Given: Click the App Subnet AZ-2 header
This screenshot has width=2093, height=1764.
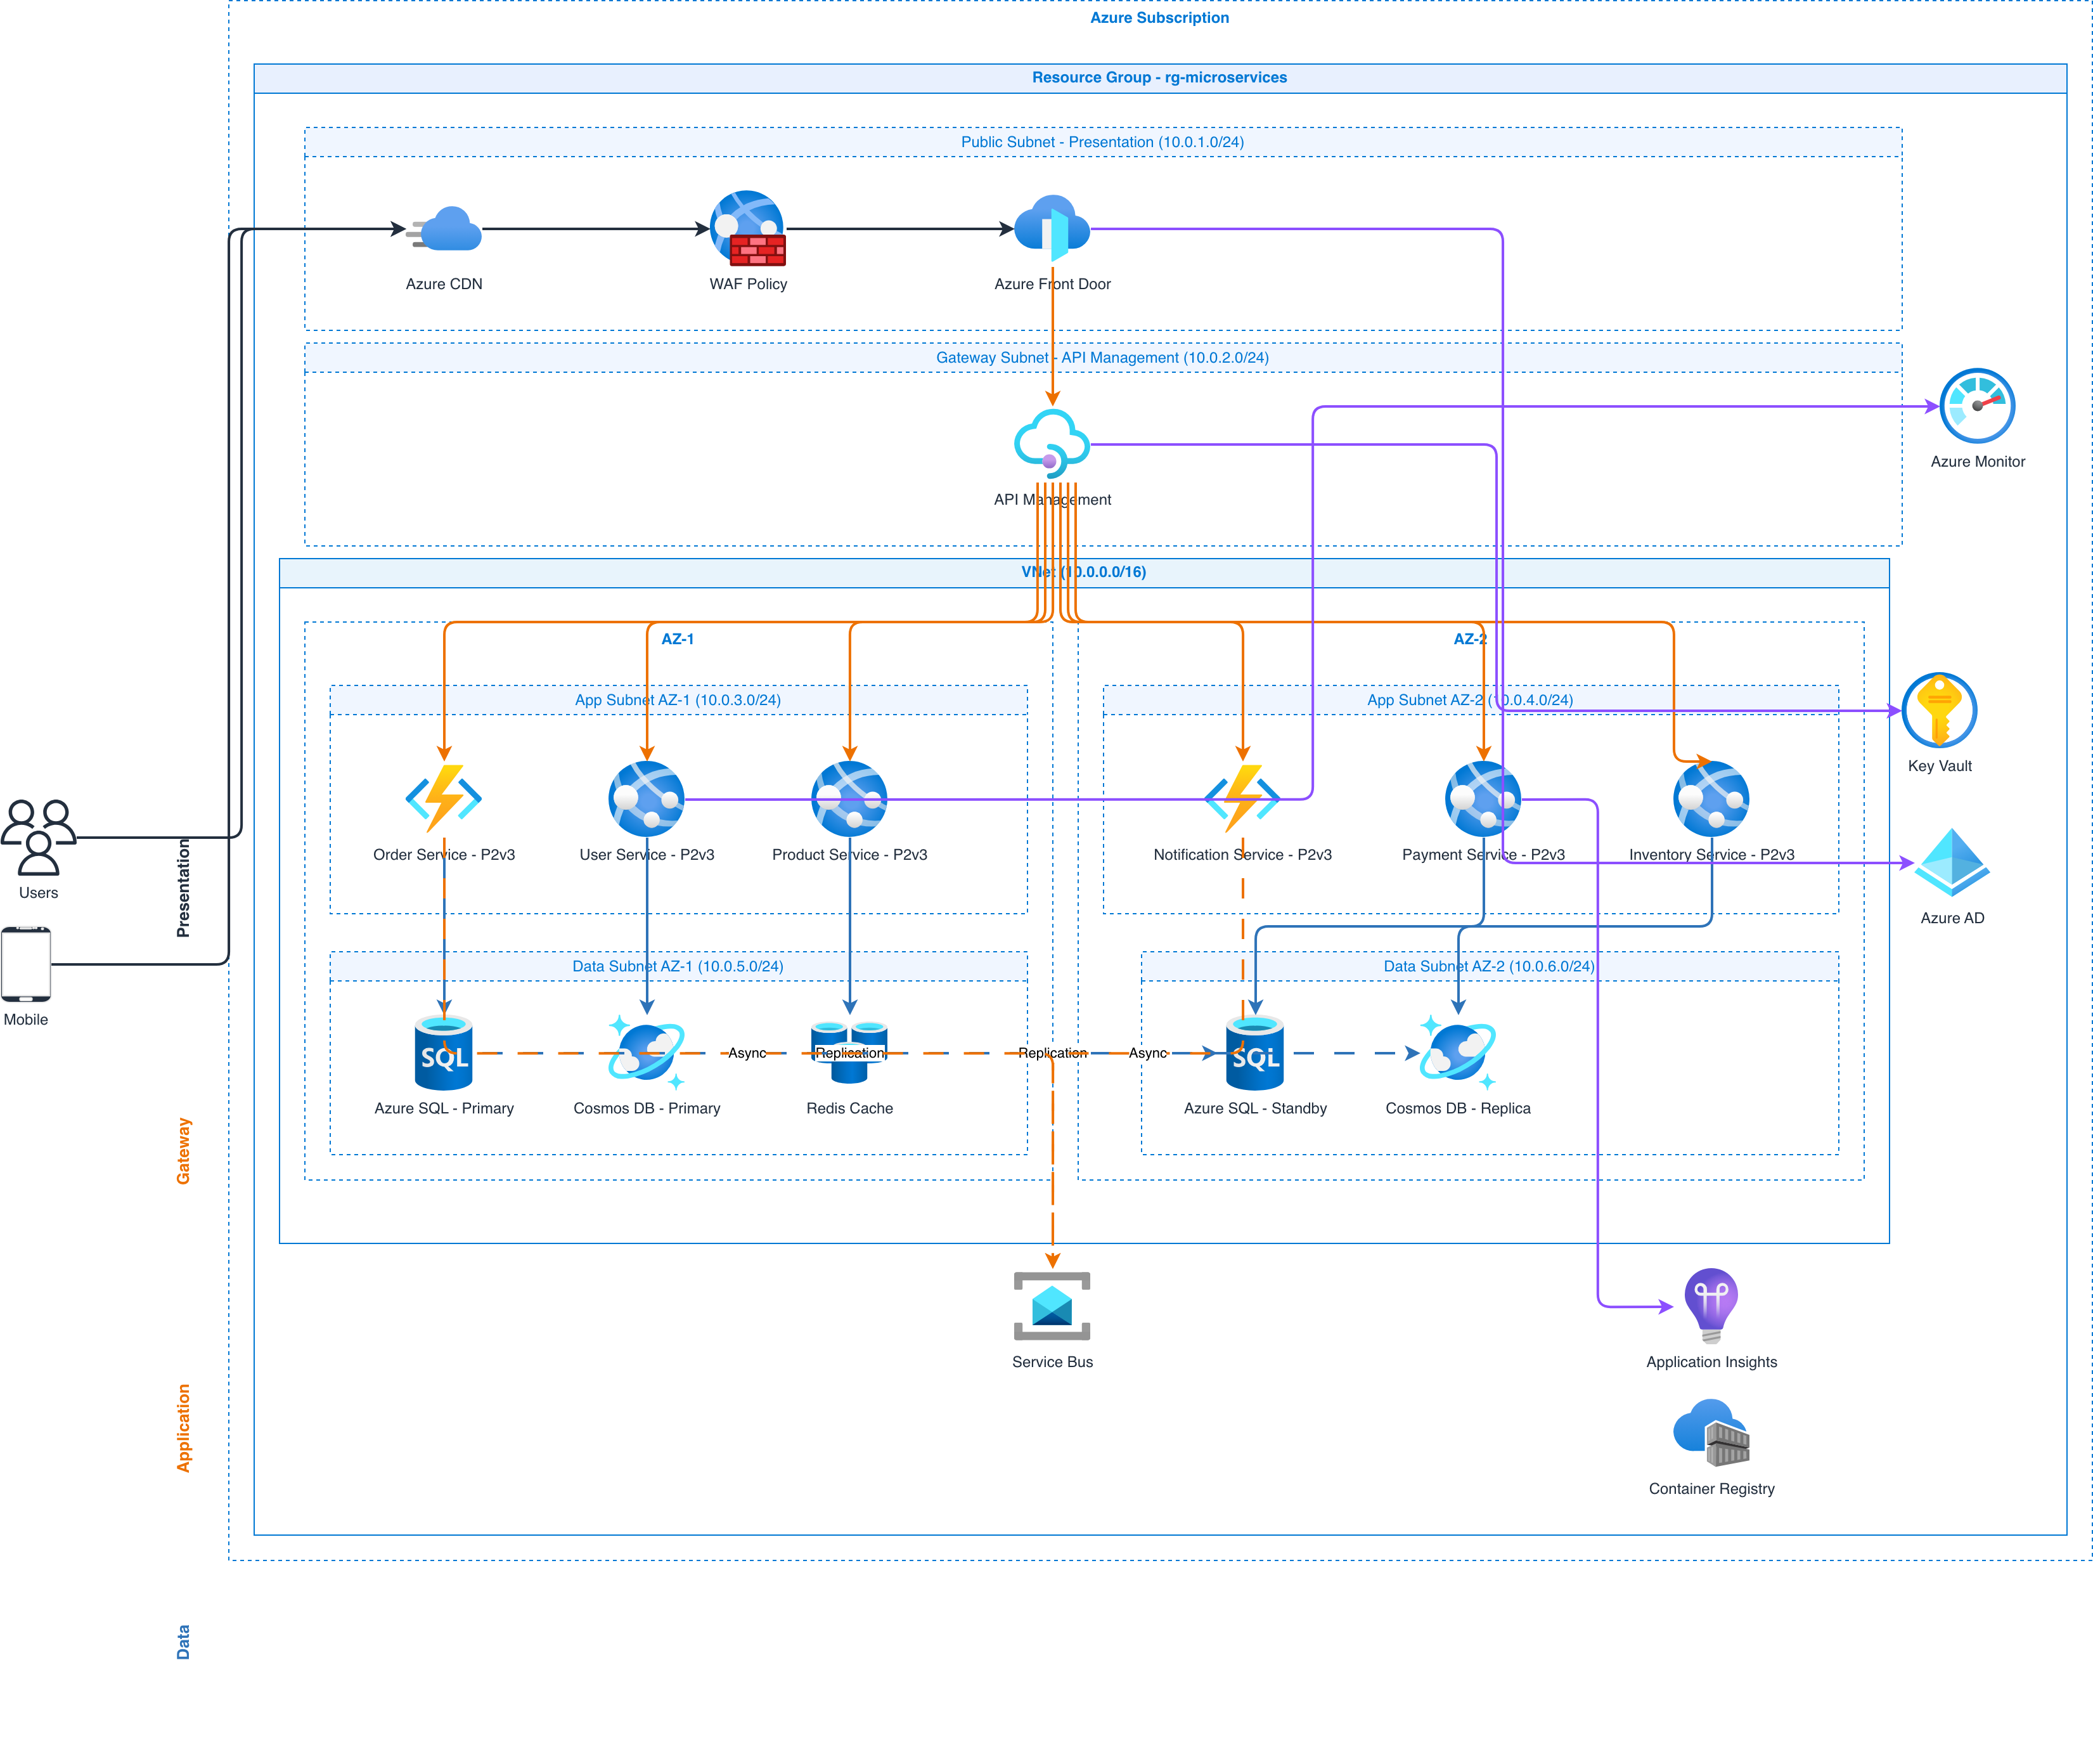Looking at the screenshot, I should [x=1471, y=700].
